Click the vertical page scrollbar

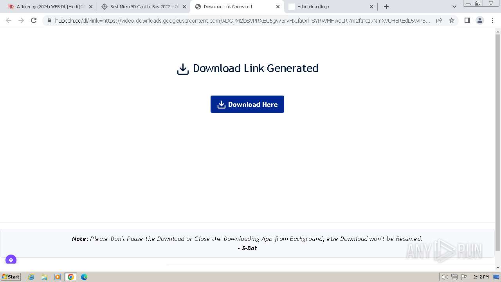coord(498,143)
